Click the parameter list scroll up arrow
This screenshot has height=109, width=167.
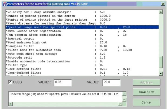coord(161,12)
